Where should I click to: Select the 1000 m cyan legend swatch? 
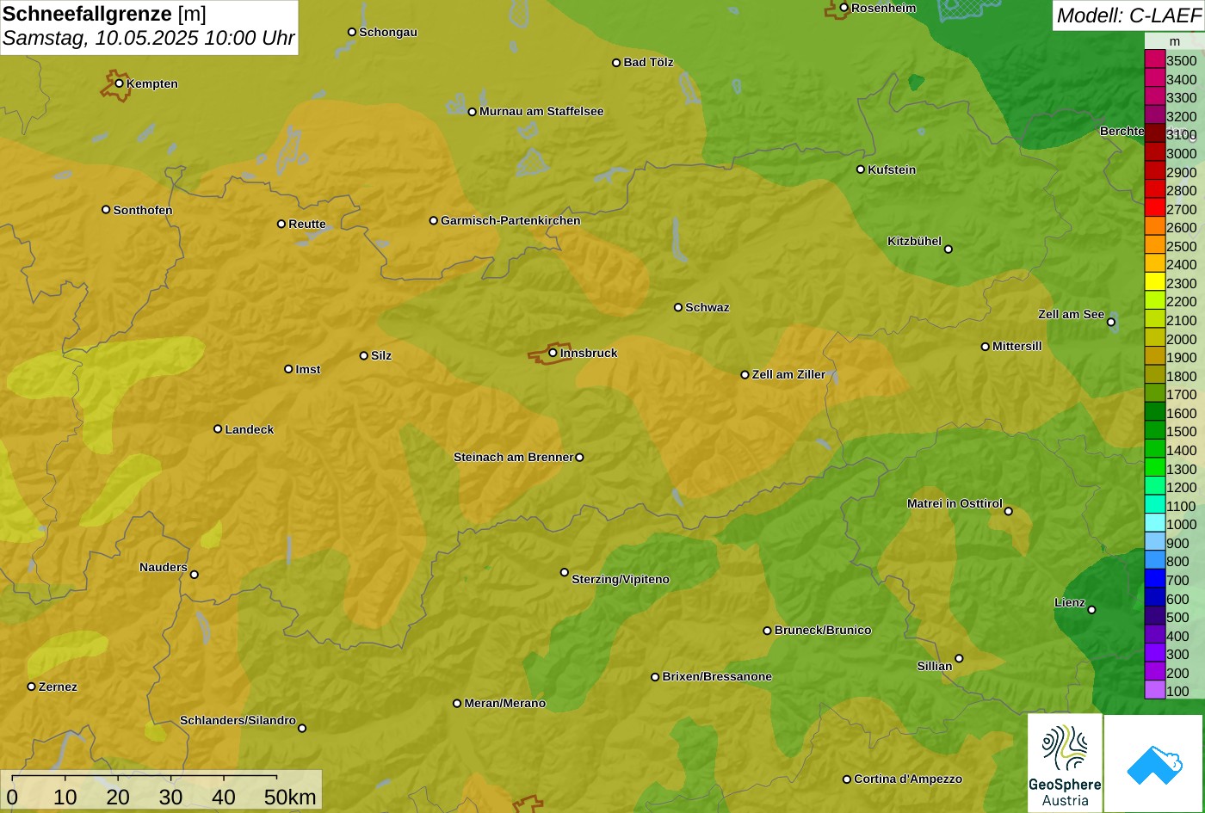pos(1154,524)
